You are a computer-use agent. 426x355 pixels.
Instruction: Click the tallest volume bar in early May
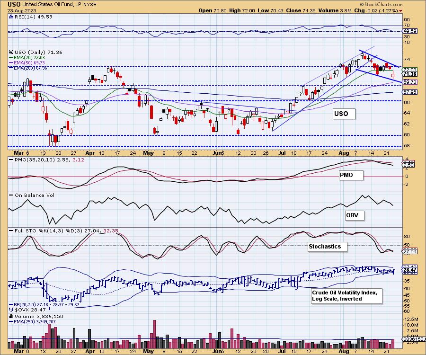(155, 334)
